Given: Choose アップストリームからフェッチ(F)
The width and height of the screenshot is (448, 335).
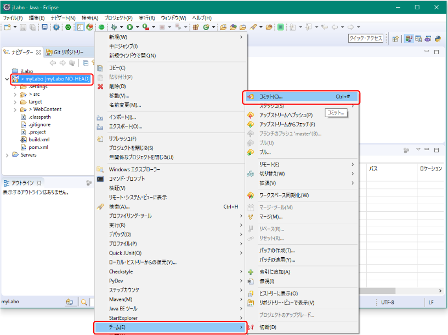Looking at the screenshot, I should point(287,125).
